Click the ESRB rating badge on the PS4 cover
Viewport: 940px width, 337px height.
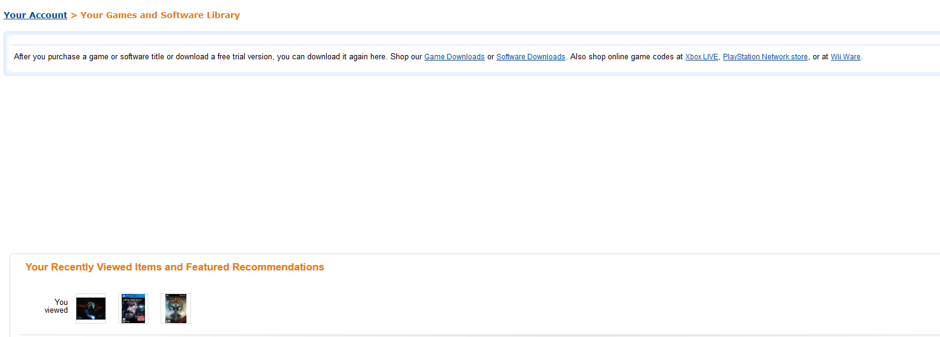tap(124, 320)
